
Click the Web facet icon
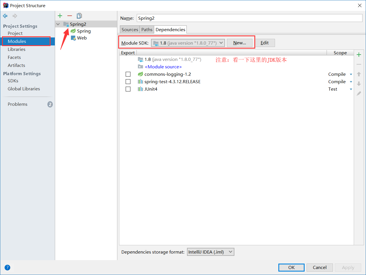73,38
